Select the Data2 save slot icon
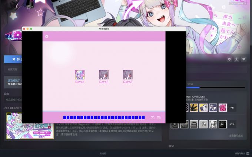Screen dimensions: 252x157 click(104, 75)
